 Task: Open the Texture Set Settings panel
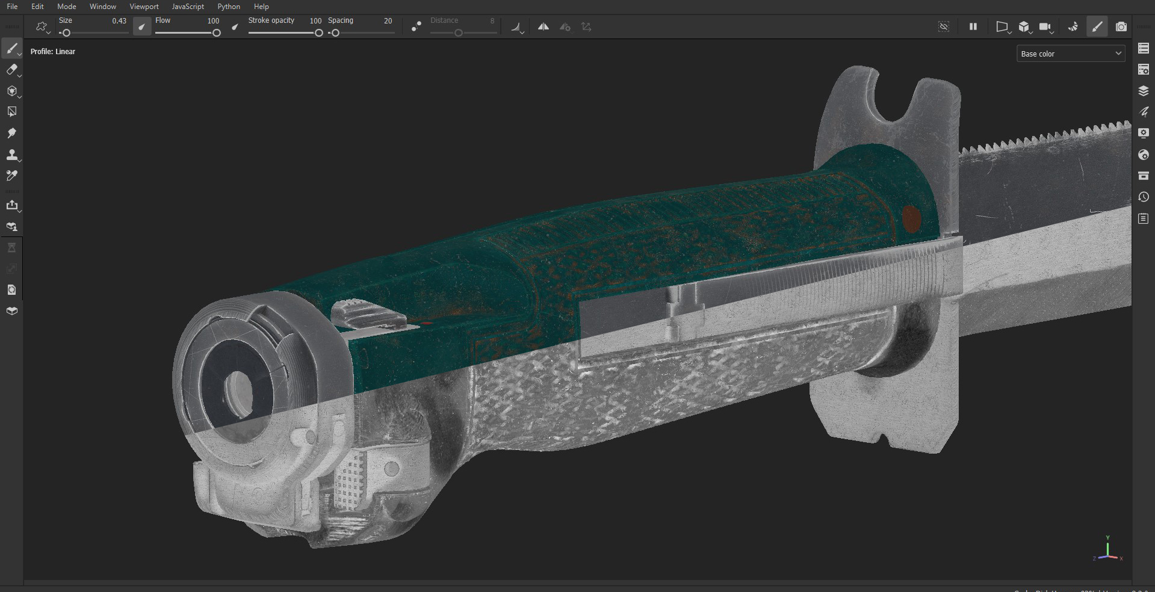[1143, 70]
